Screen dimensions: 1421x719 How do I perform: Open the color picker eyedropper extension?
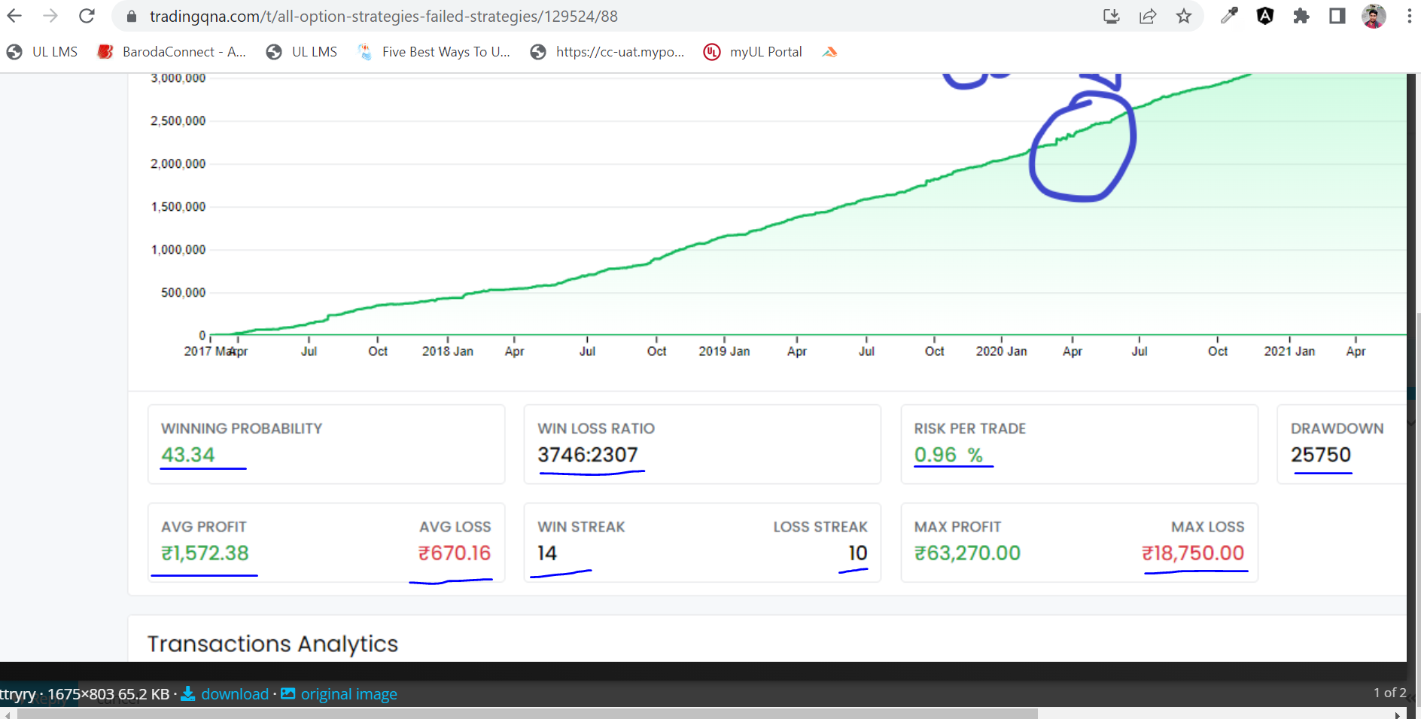click(1229, 16)
